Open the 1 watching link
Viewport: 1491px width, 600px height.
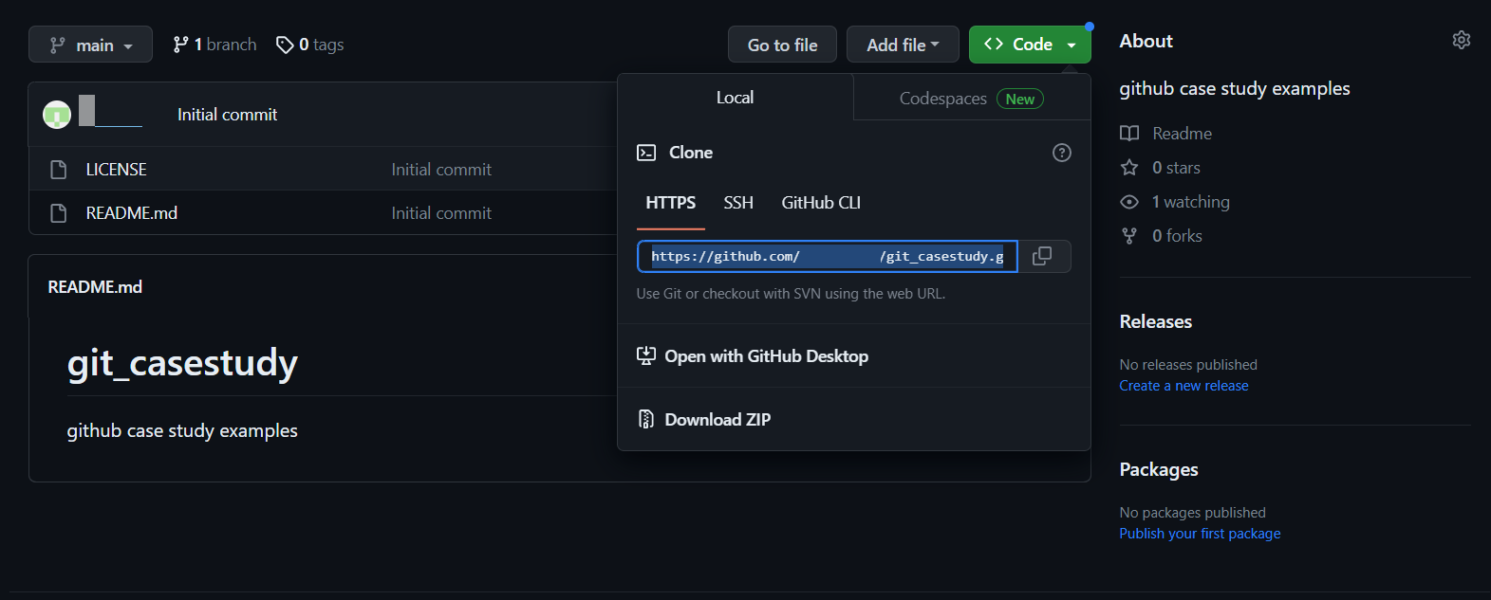[x=1191, y=202]
